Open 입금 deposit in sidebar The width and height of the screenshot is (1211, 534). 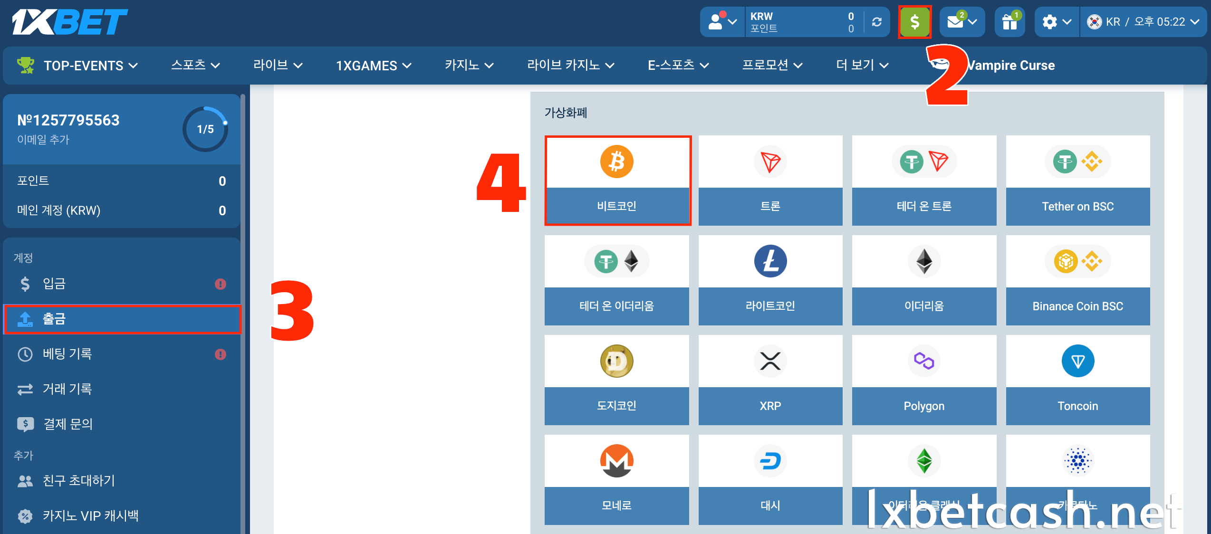(x=122, y=284)
